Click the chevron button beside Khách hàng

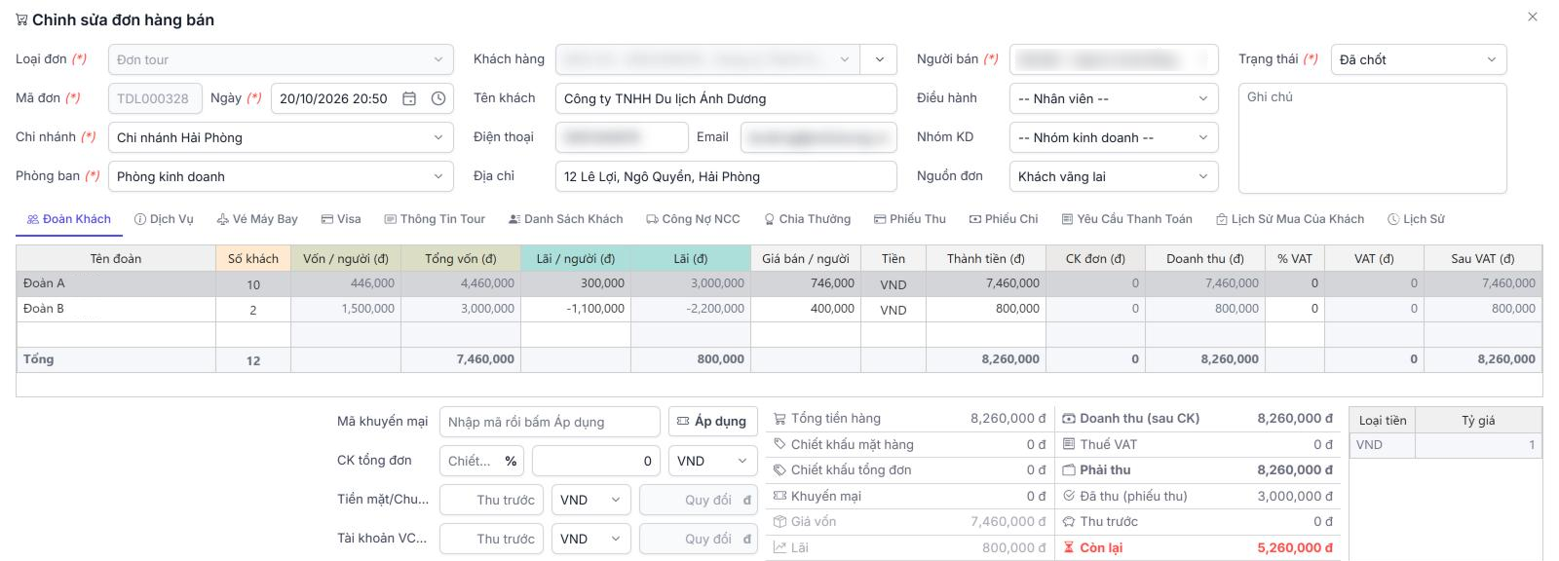[x=880, y=59]
